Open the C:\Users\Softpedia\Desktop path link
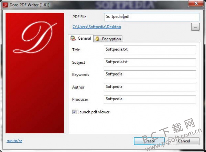The width and height of the screenshot is (206, 152). (x=97, y=27)
